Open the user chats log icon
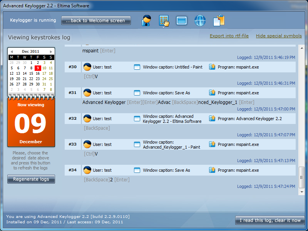The width and height of the screenshot is (308, 231). pyautogui.click(x=146, y=20)
